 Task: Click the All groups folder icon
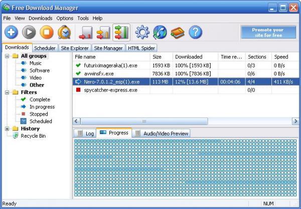[15, 56]
